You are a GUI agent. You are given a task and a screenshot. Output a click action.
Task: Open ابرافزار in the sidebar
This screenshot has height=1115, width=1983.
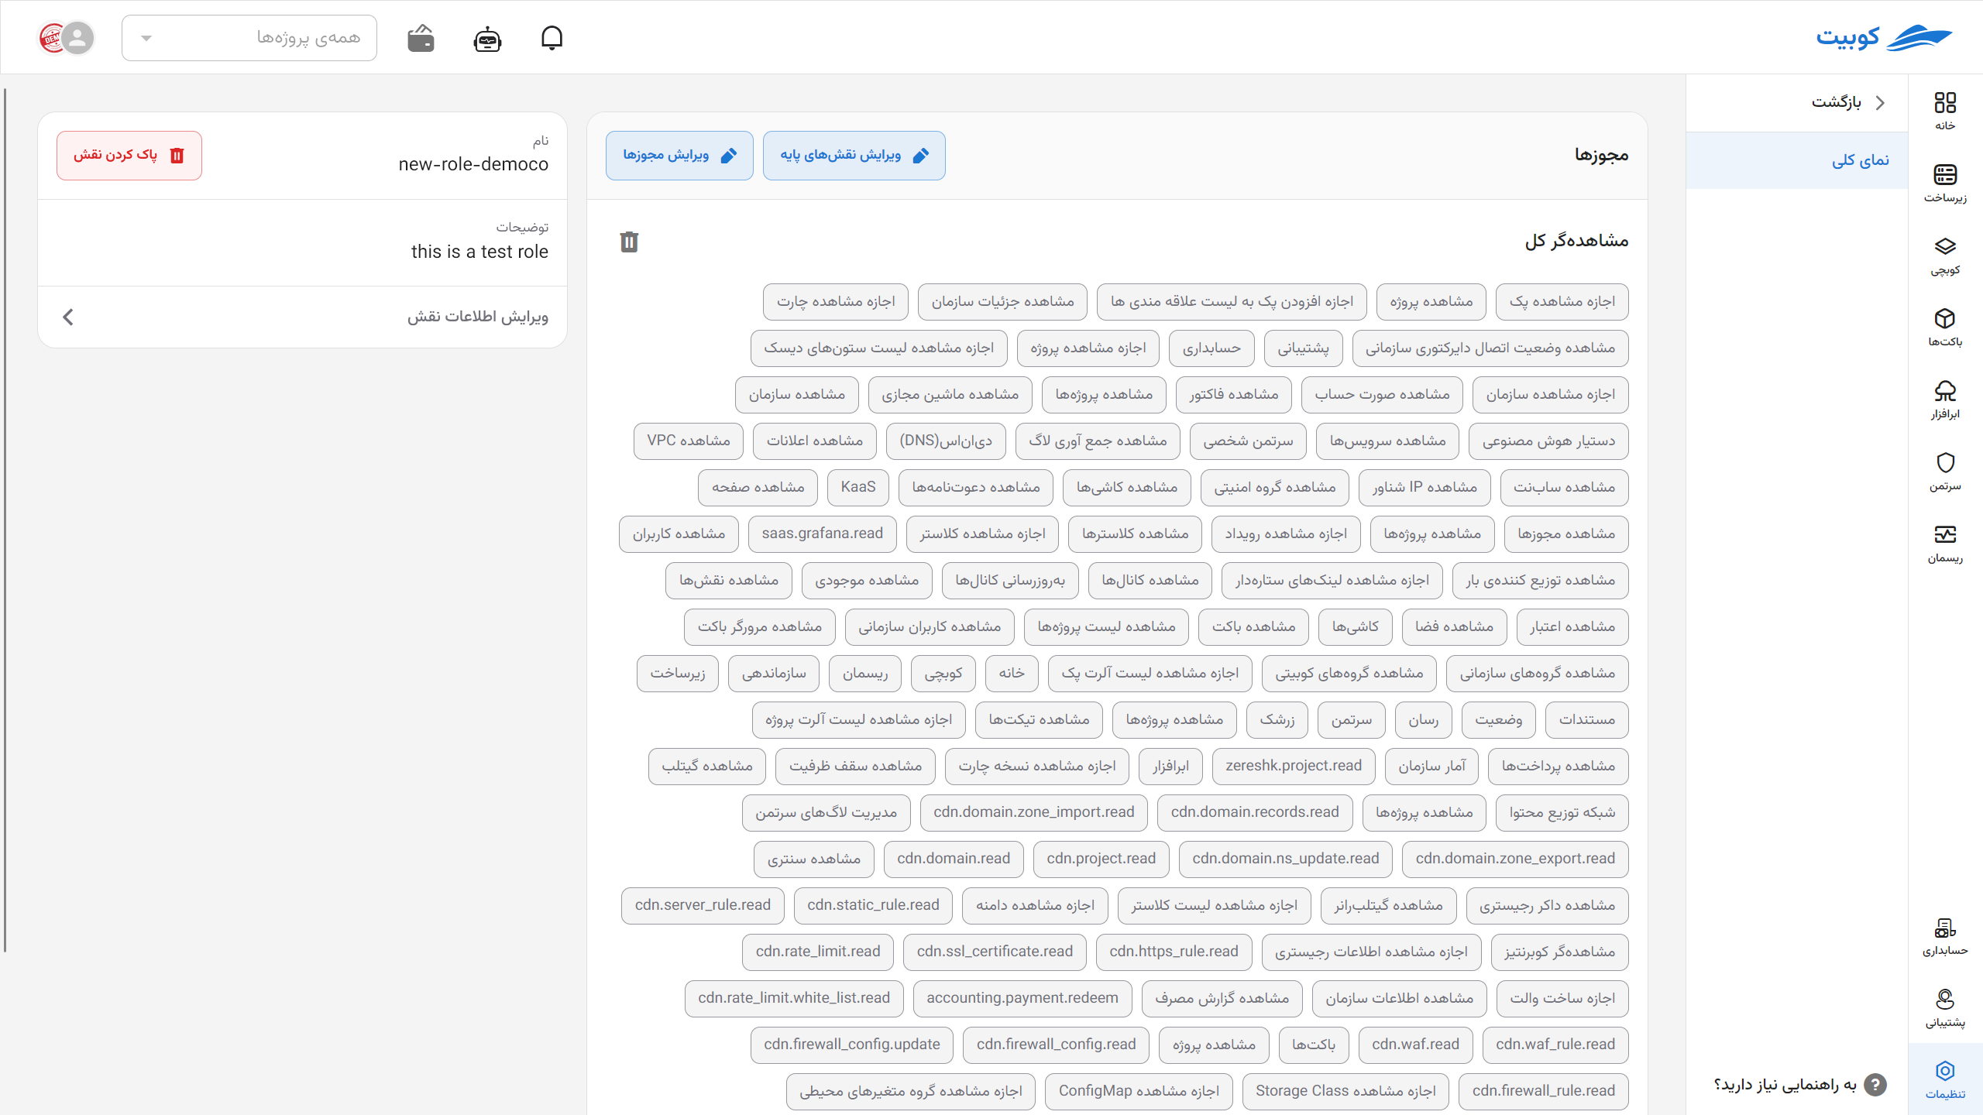coord(1945,400)
